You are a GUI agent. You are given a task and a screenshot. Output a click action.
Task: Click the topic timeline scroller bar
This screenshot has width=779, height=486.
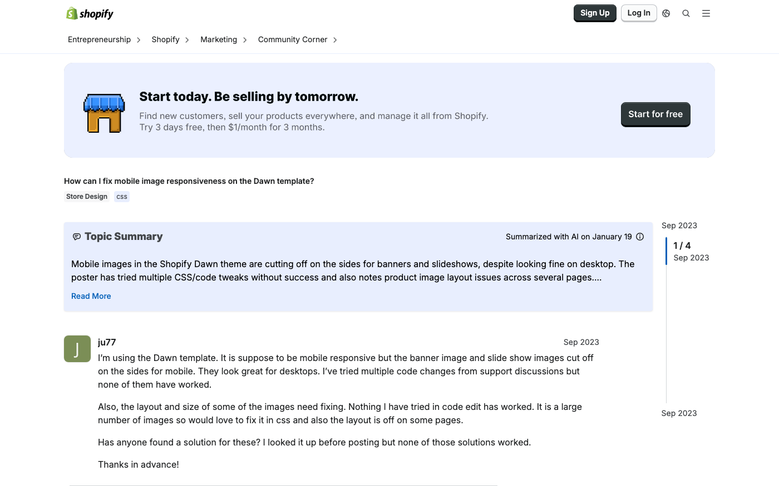point(666,252)
